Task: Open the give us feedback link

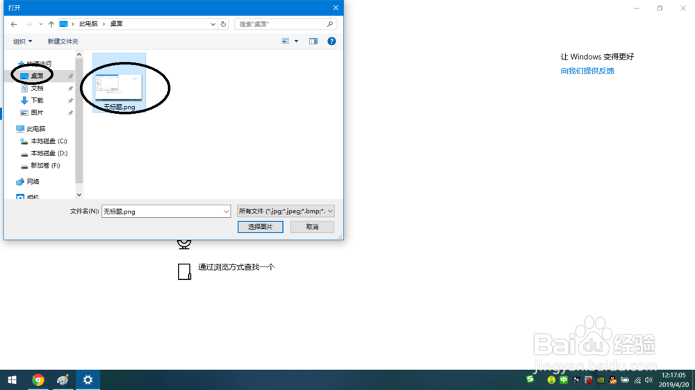Action: point(587,71)
